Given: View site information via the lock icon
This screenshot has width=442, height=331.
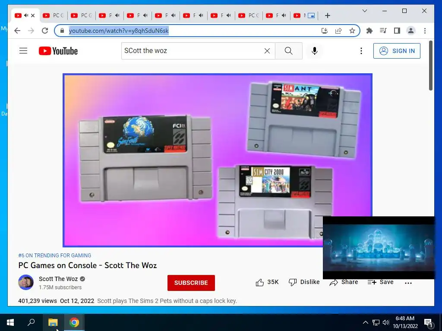Looking at the screenshot, I should point(62,31).
